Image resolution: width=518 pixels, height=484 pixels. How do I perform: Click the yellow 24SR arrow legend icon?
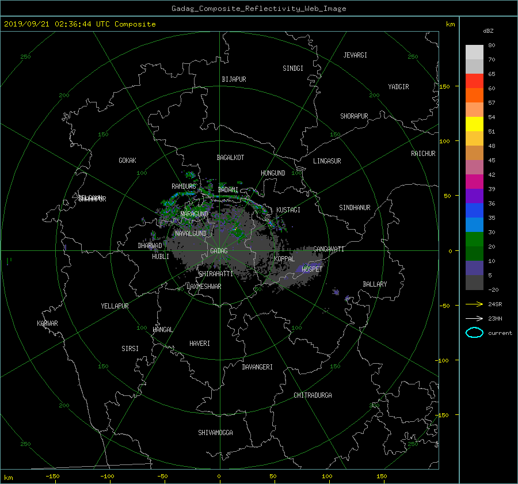[474, 304]
